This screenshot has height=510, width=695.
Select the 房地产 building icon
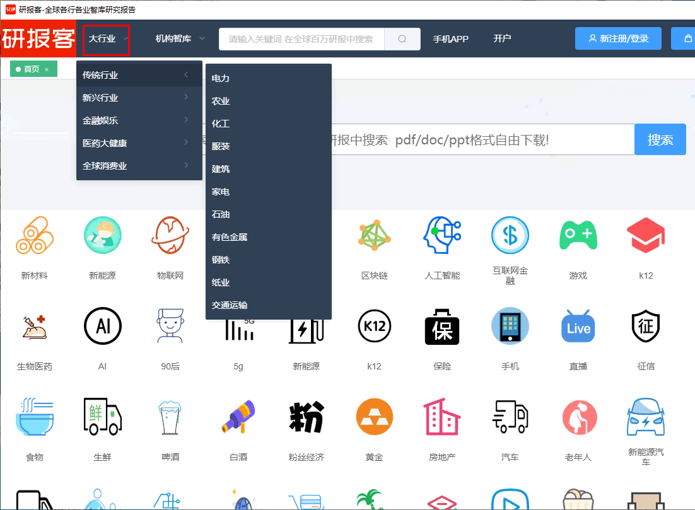click(442, 417)
